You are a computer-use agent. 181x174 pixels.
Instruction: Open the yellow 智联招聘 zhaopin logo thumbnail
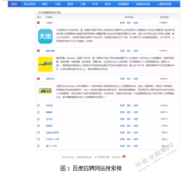tap(45, 64)
